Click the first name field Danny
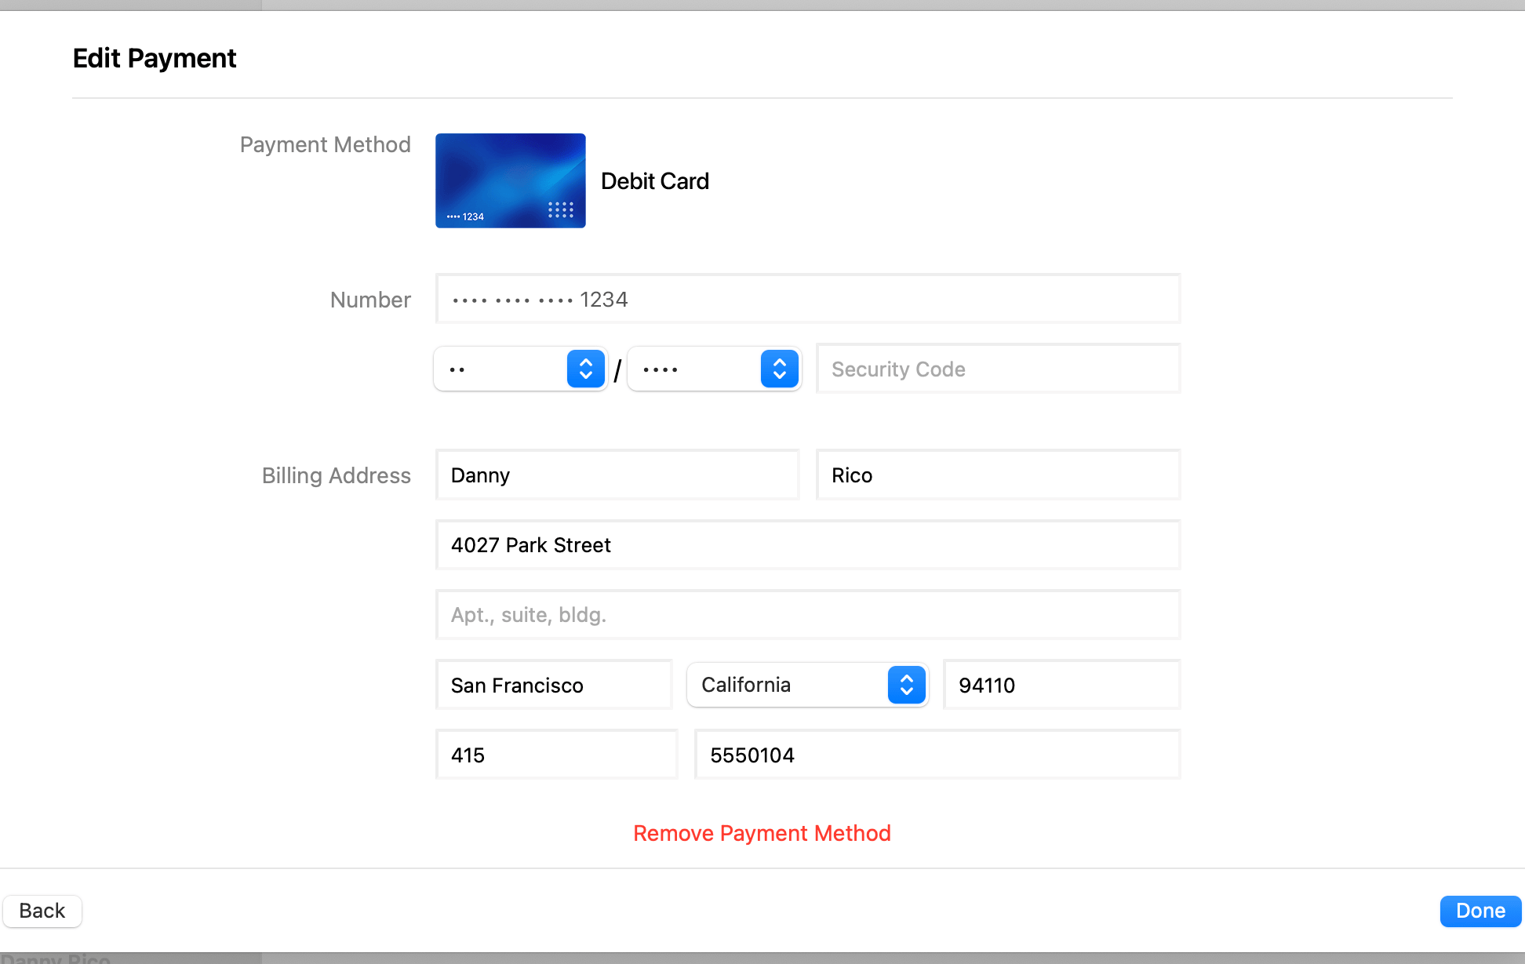 [x=617, y=475]
